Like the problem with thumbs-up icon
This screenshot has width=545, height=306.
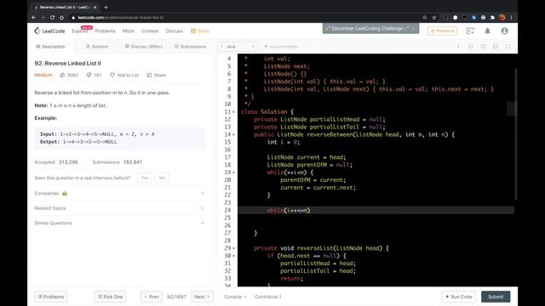pyautogui.click(x=62, y=75)
